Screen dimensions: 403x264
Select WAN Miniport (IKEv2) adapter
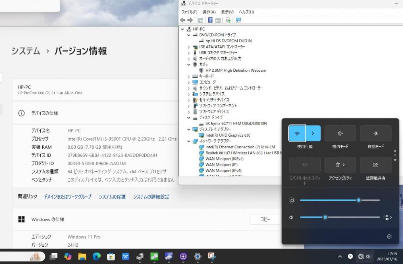tap(224, 159)
